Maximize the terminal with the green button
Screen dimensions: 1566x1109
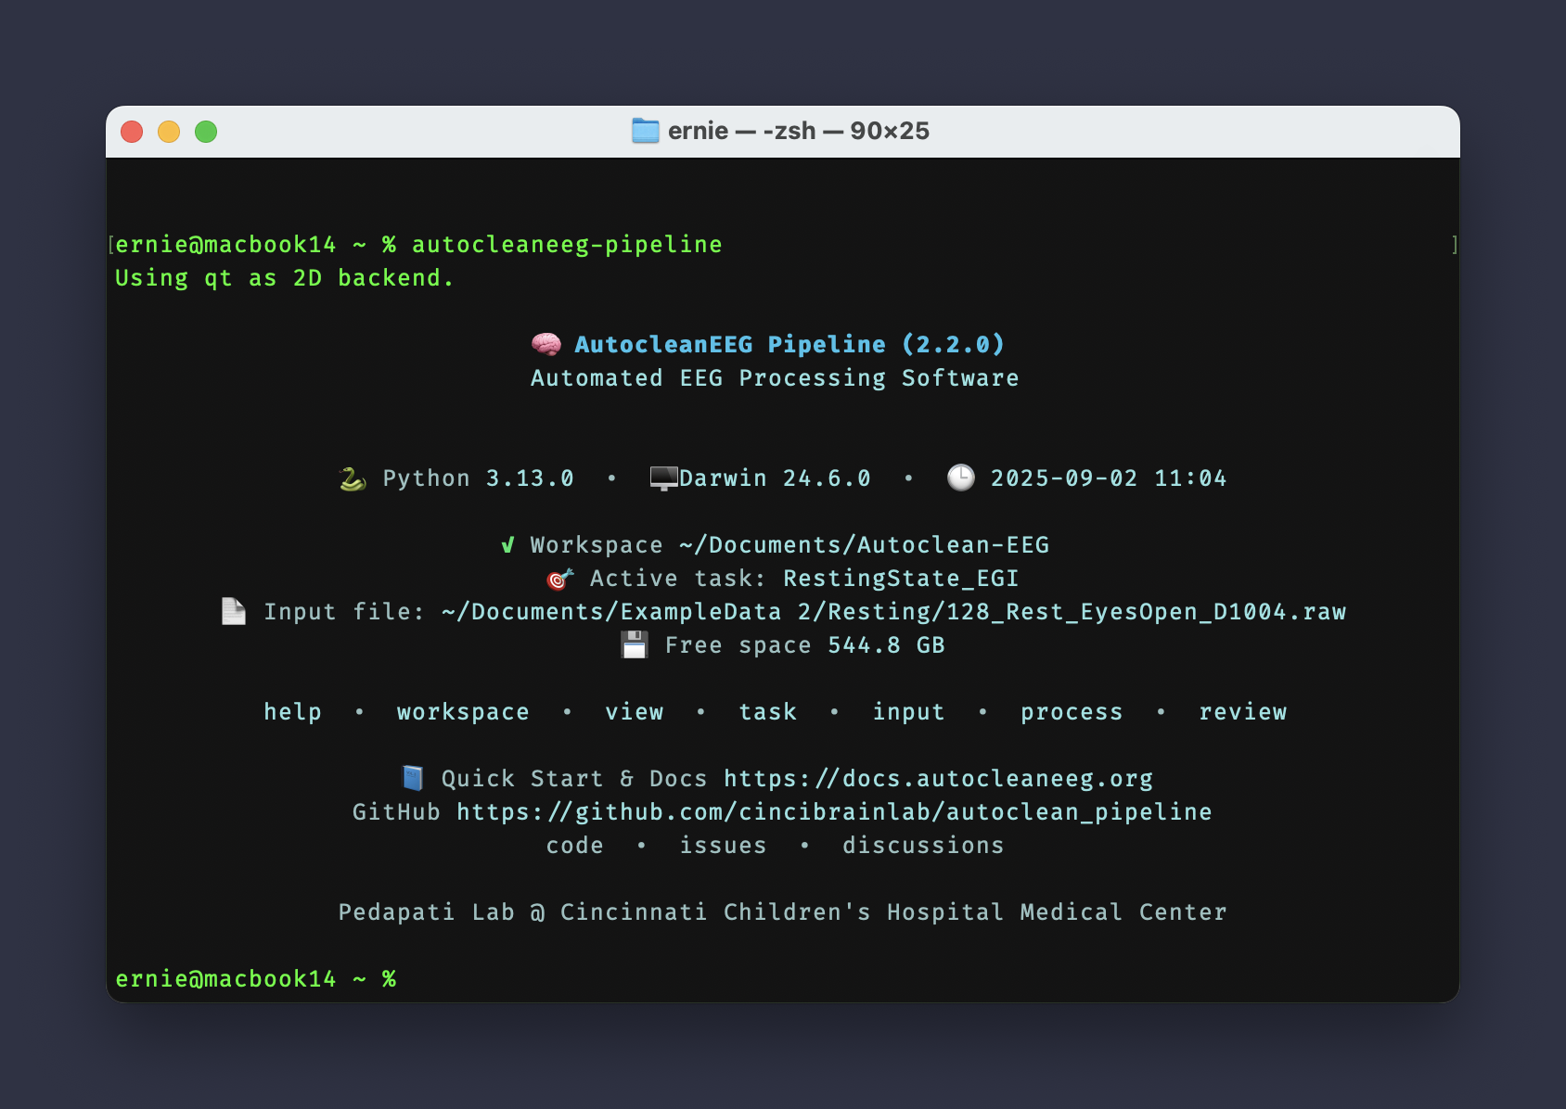pos(206,132)
